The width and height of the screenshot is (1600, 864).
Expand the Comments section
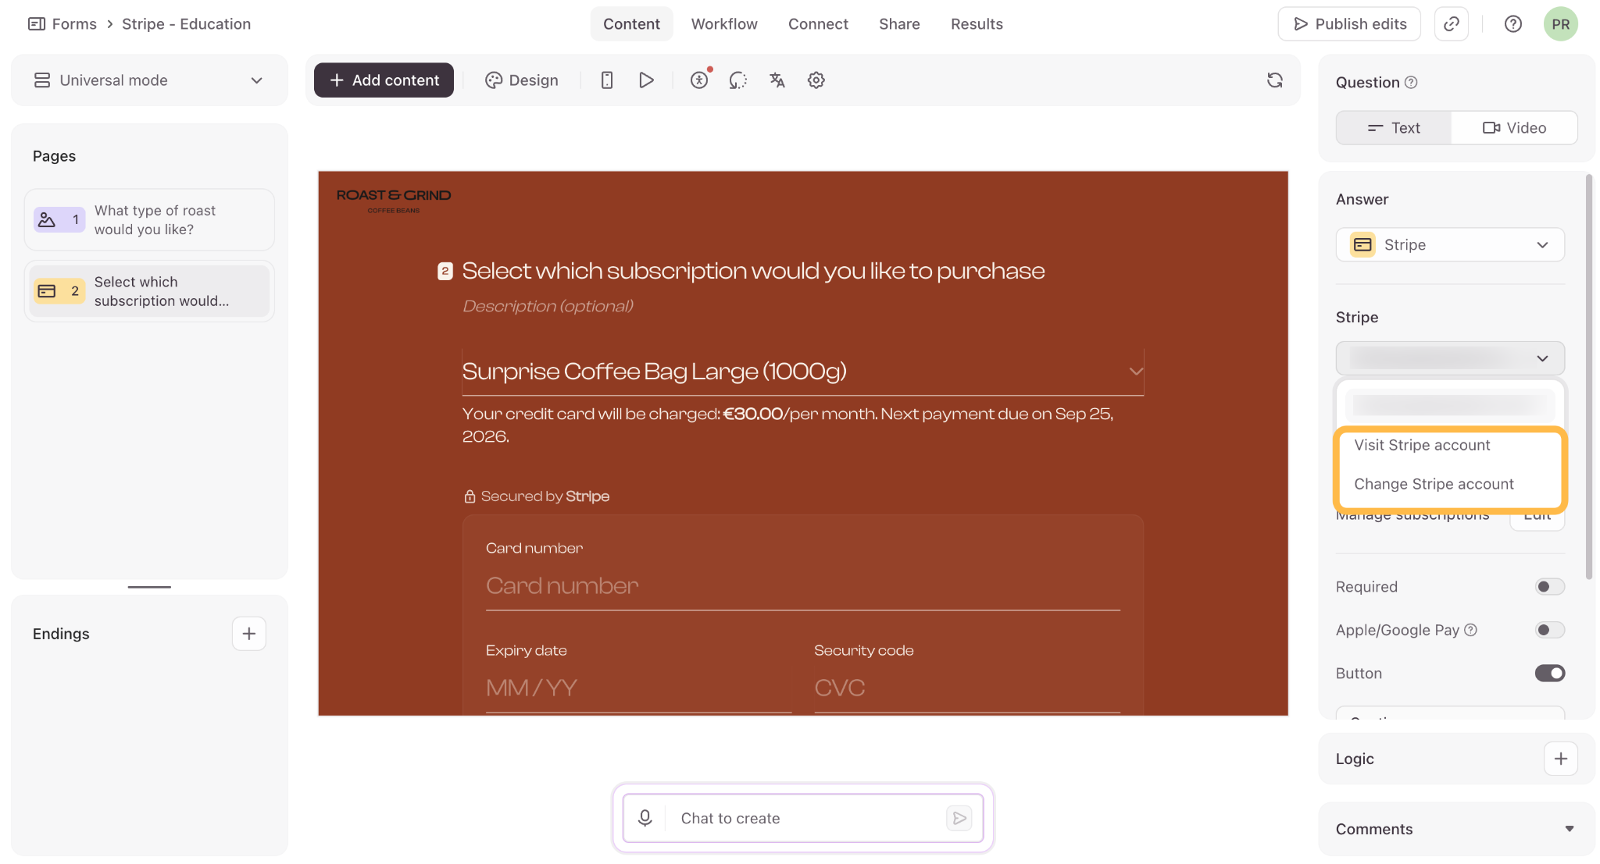[1456, 829]
